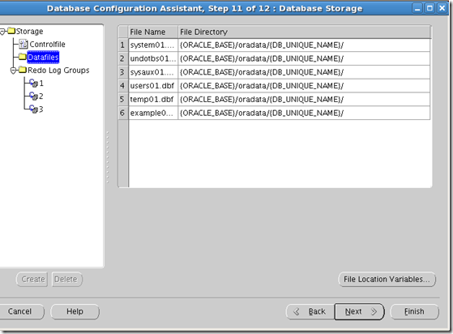Select row number 1 header
This screenshot has width=453, height=334.
pos(123,45)
